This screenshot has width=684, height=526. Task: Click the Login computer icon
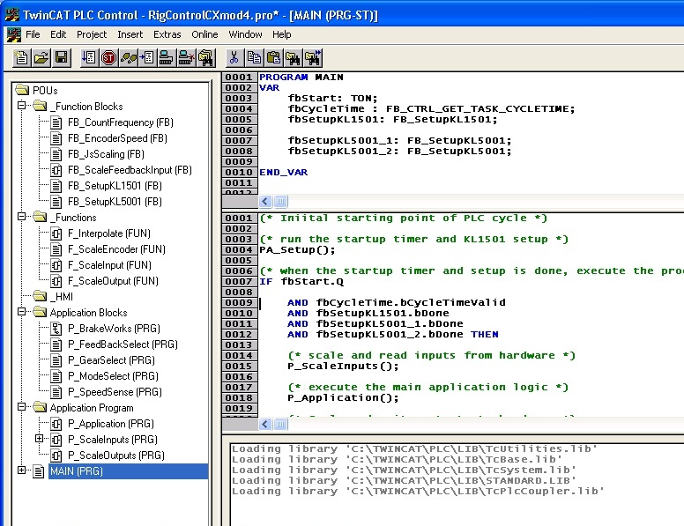point(167,57)
